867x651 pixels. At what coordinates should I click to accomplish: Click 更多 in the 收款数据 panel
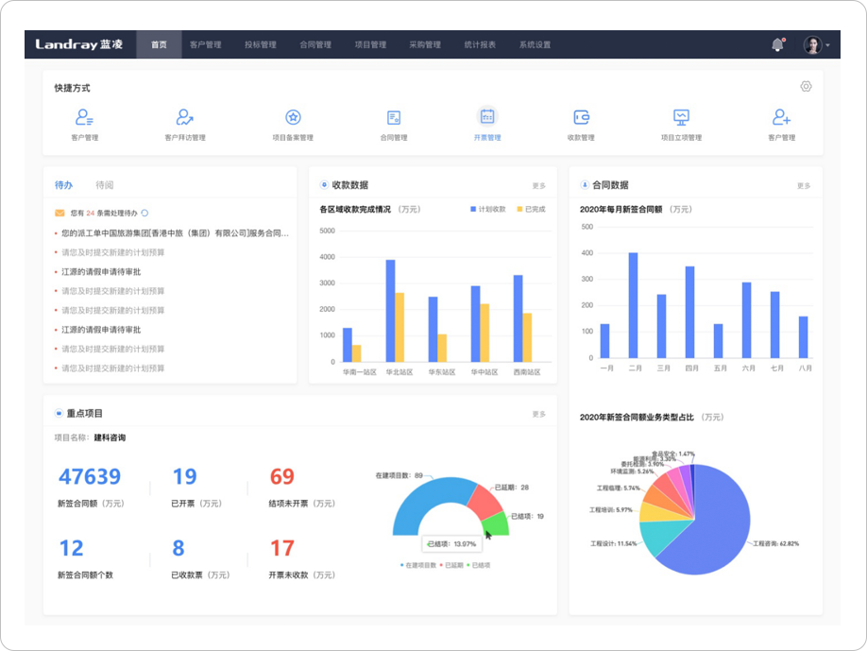(538, 186)
